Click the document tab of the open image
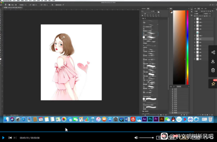Image resolution: width=217 pixels, height=142 pixels. point(13,7)
